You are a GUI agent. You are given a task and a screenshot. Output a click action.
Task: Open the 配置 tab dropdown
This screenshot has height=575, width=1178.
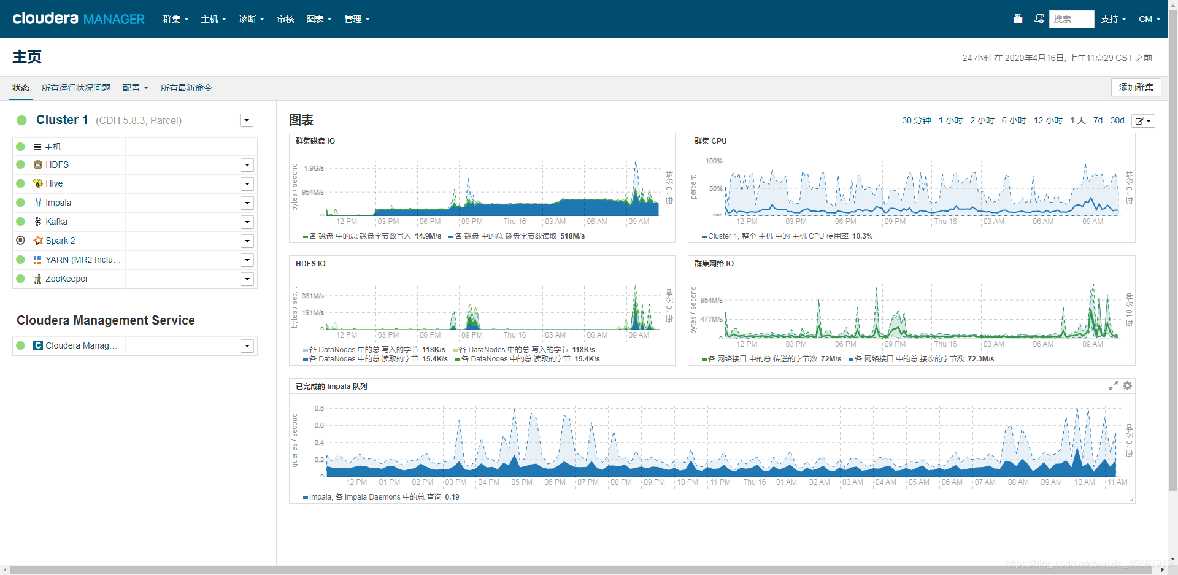[x=136, y=88]
